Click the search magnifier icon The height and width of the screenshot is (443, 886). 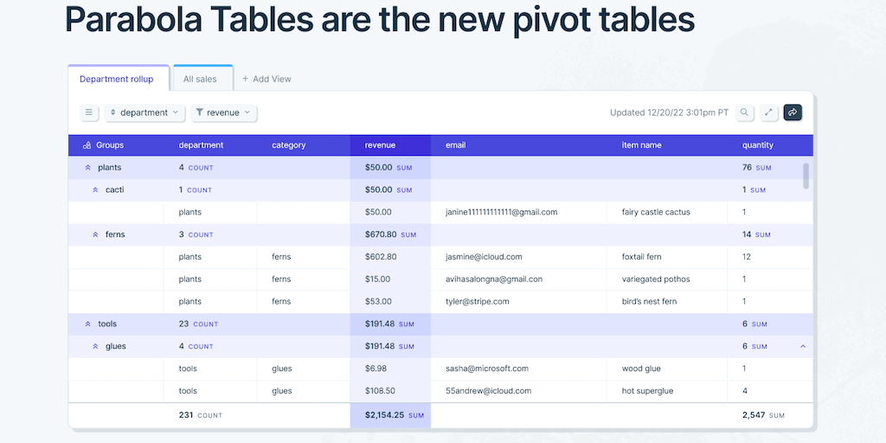744,112
